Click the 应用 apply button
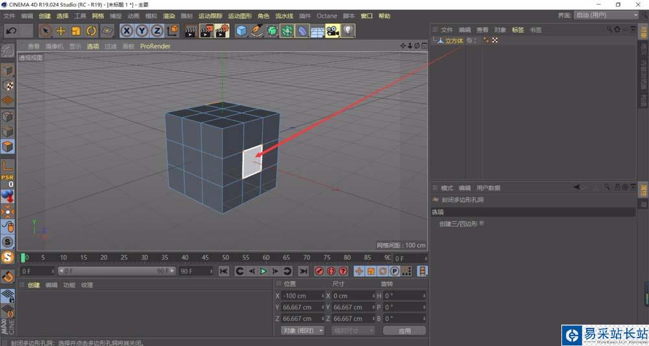This screenshot has height=346, width=649. (404, 330)
